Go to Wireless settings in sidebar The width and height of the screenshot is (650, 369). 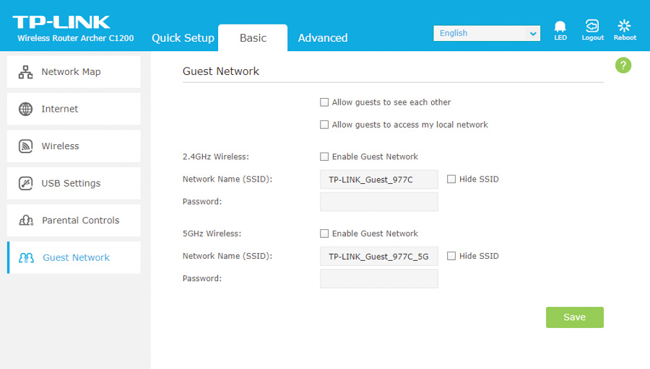[x=74, y=146]
